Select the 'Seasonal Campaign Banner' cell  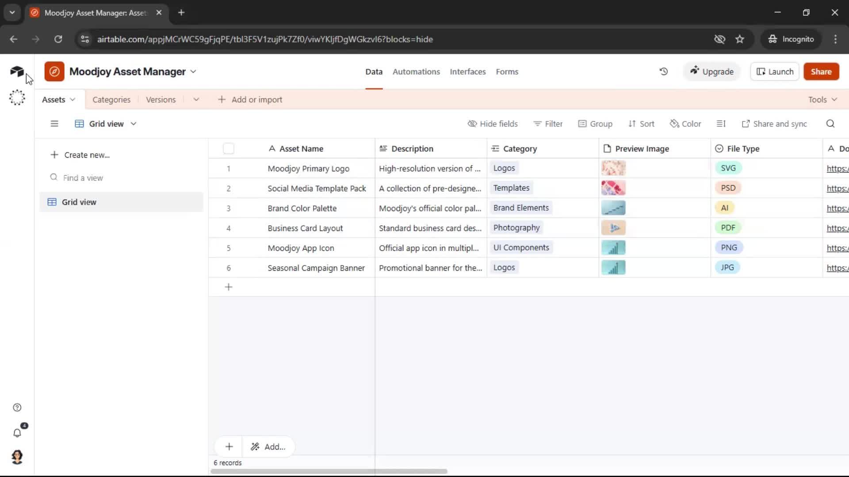pyautogui.click(x=316, y=268)
